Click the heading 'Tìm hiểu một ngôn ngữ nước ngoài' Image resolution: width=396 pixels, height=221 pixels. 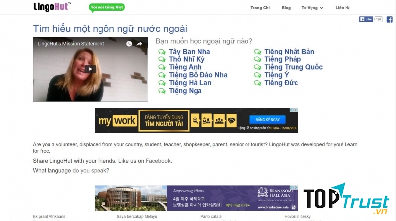pos(110,29)
